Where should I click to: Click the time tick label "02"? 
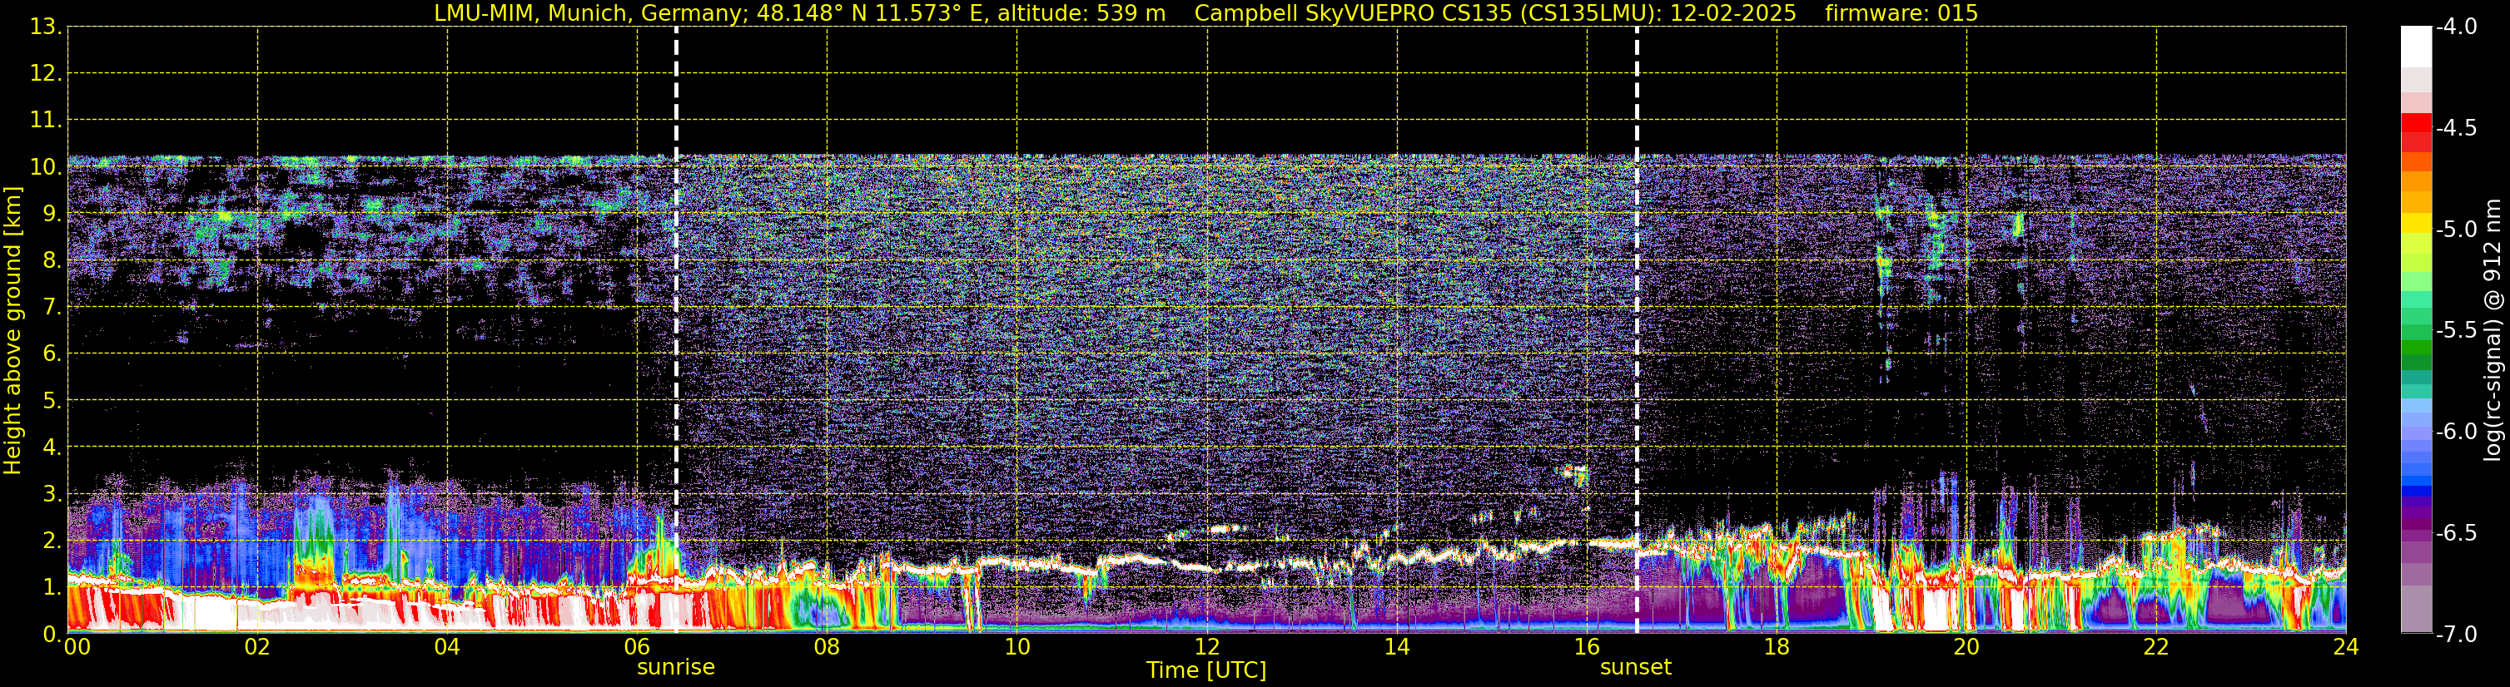(x=257, y=647)
